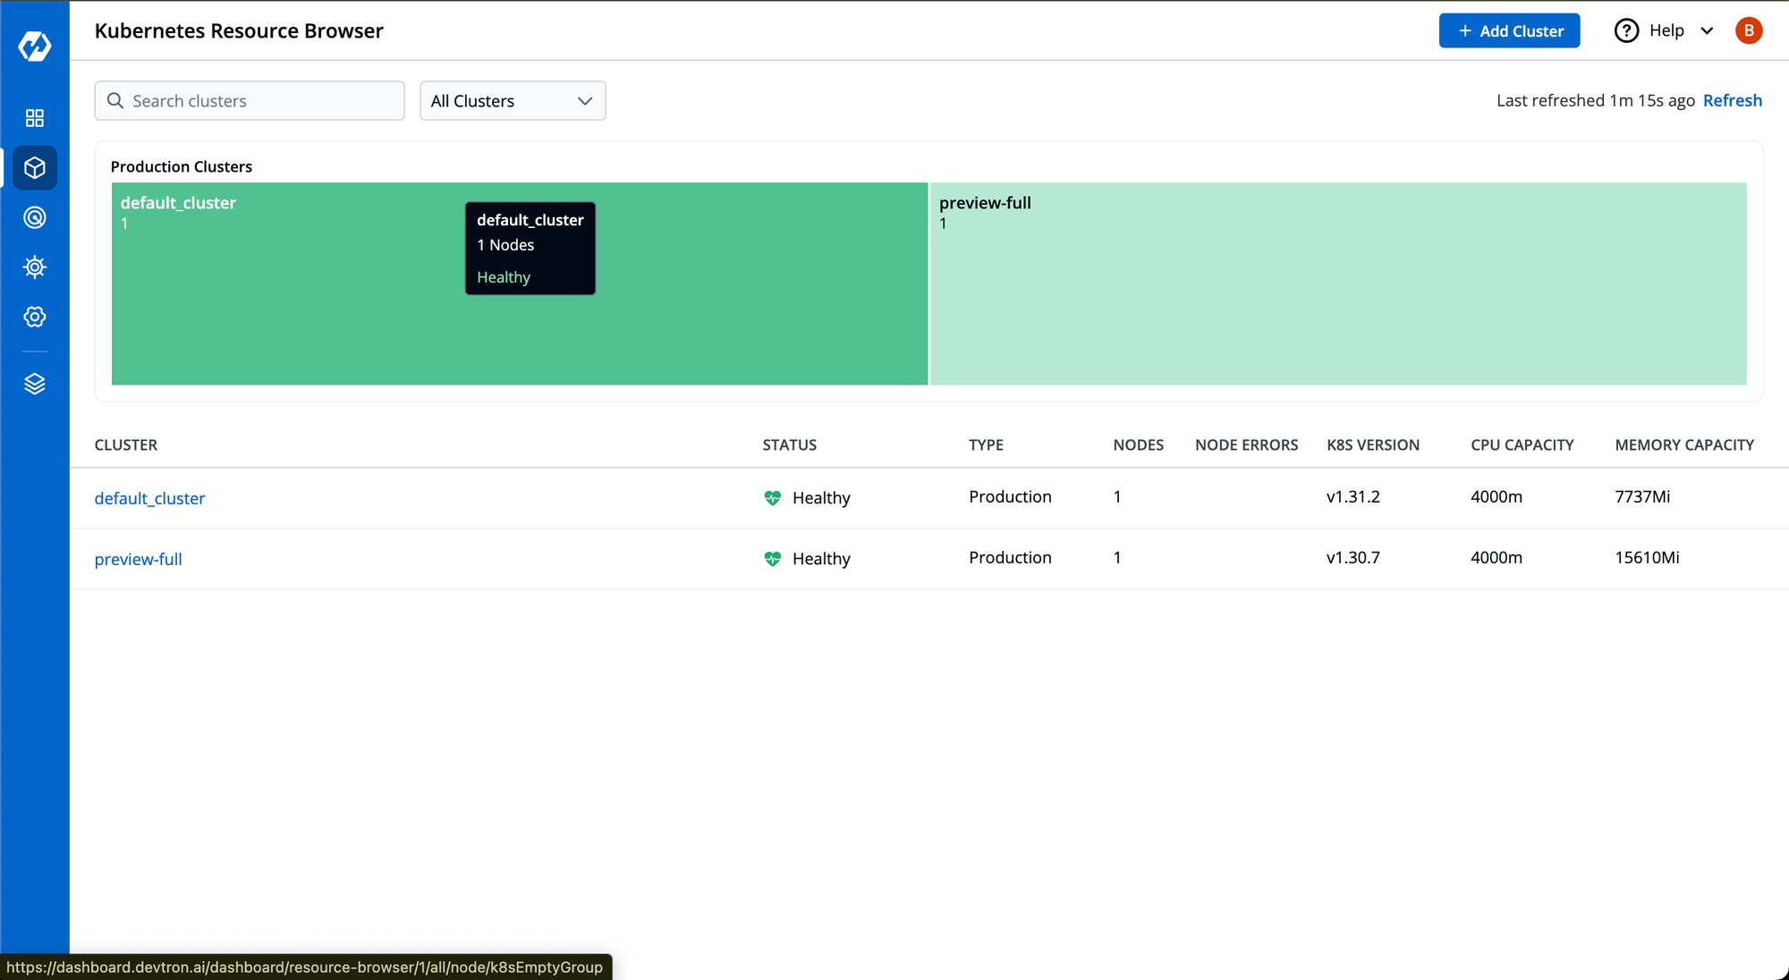Viewport: 1789px width, 980px height.
Task: Open the All Clusters filter dropdown
Action: point(513,101)
